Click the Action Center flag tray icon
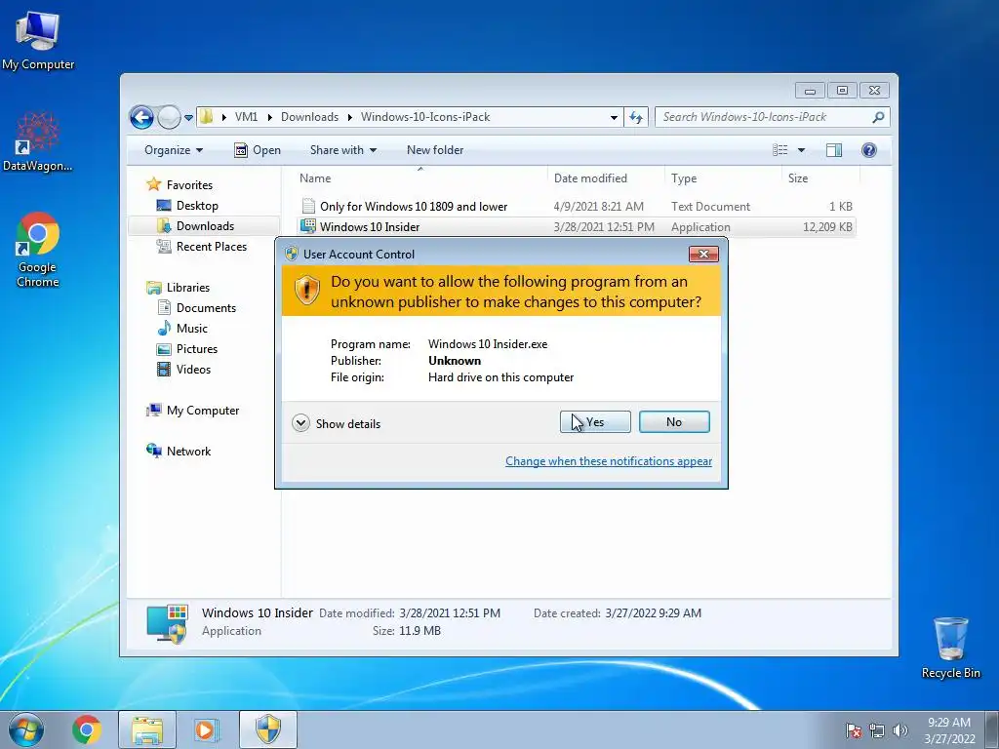999x749 pixels. (x=854, y=729)
